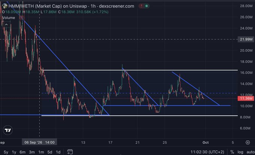Click the low value L17.86M
The width and height of the screenshot is (255, 155).
(x=48, y=12)
